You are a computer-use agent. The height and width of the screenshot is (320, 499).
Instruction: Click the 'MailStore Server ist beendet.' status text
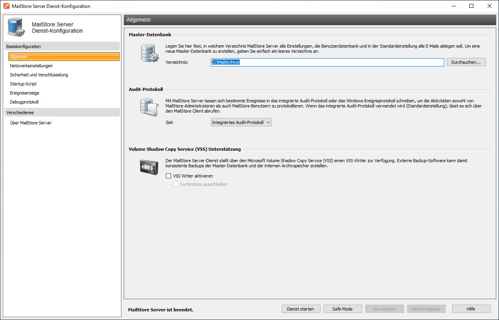[x=161, y=310]
